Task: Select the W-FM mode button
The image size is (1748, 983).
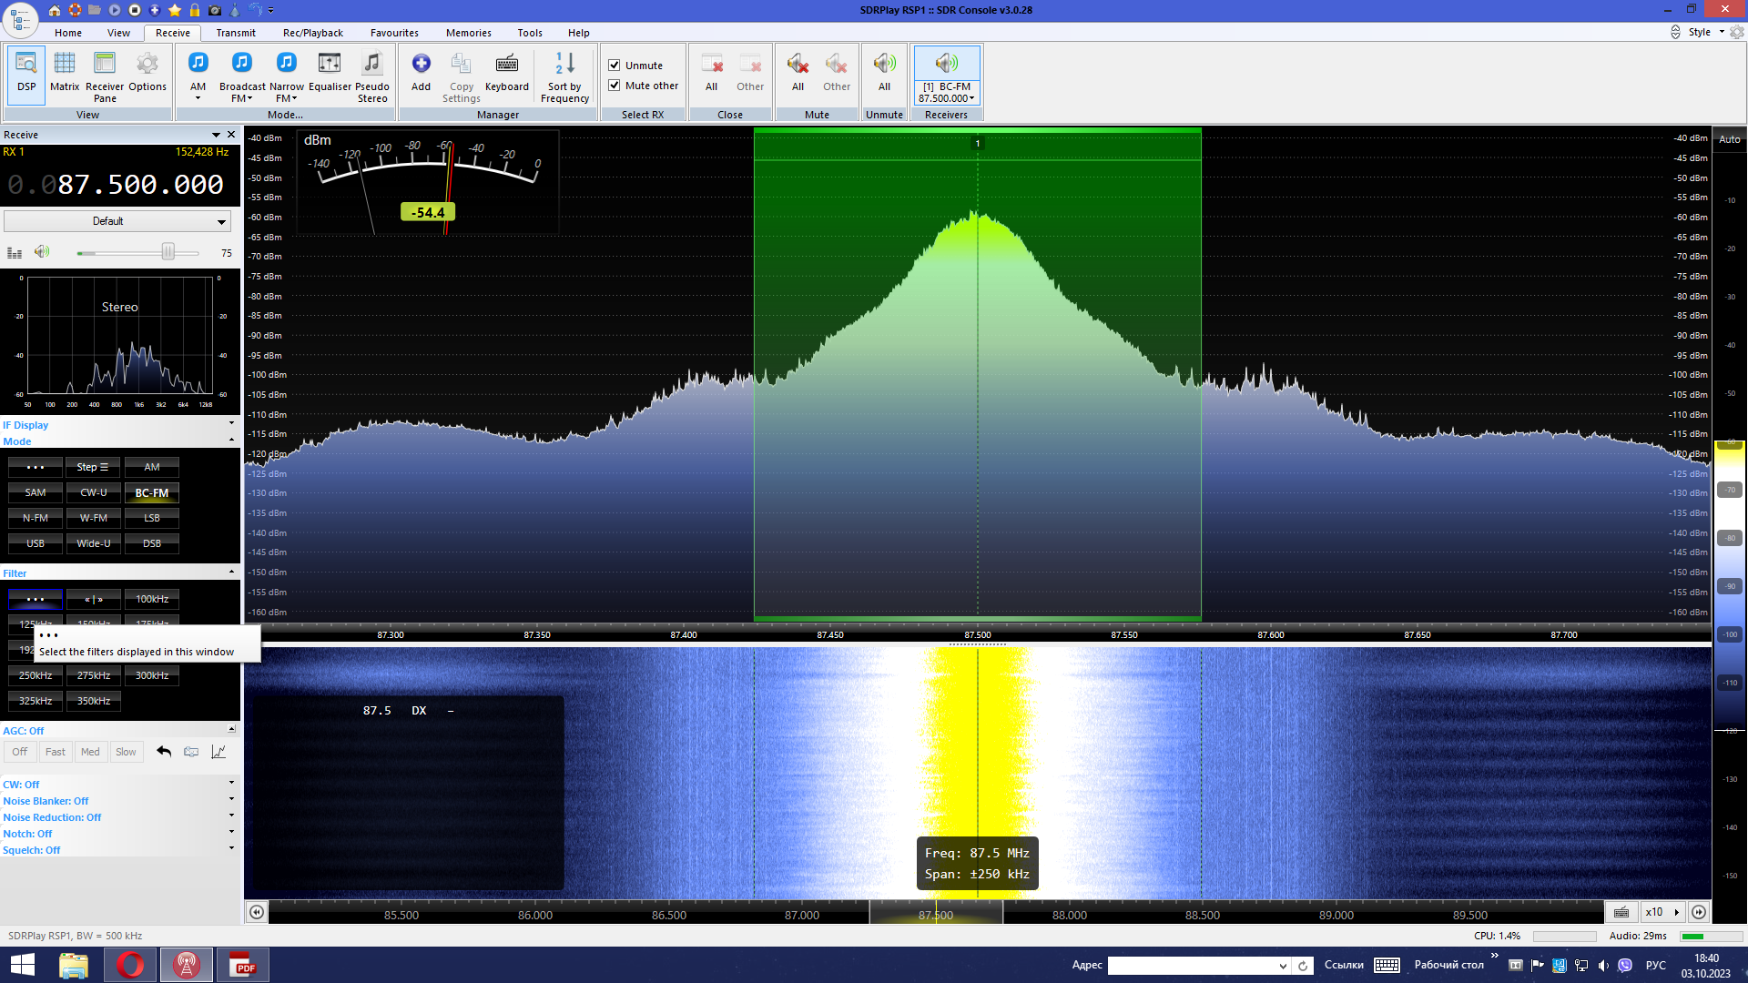Action: click(x=93, y=518)
